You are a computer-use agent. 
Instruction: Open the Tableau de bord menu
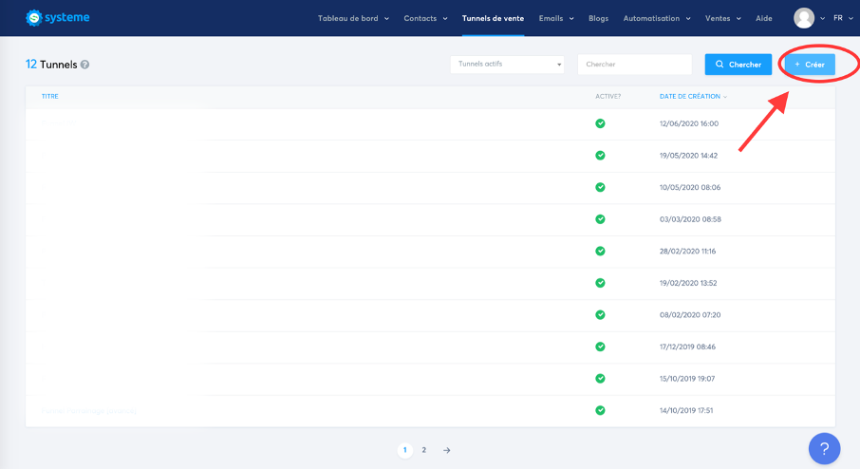pyautogui.click(x=353, y=18)
